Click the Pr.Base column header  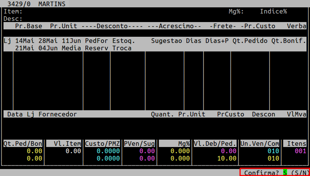click(x=29, y=26)
